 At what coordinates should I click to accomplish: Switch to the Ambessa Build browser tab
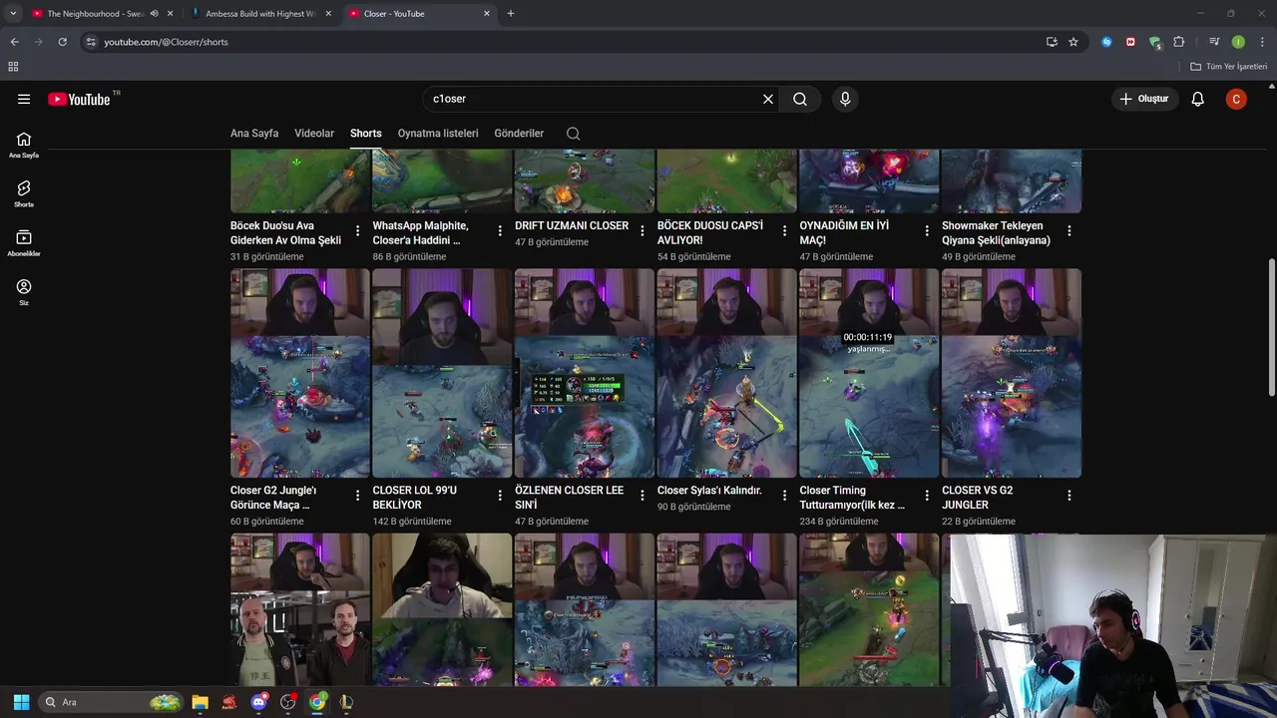[x=261, y=14]
